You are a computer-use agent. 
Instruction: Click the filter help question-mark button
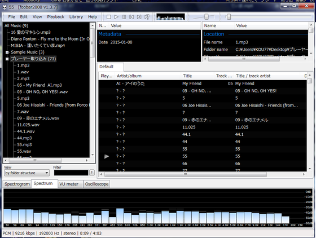pyautogui.click(x=92, y=173)
